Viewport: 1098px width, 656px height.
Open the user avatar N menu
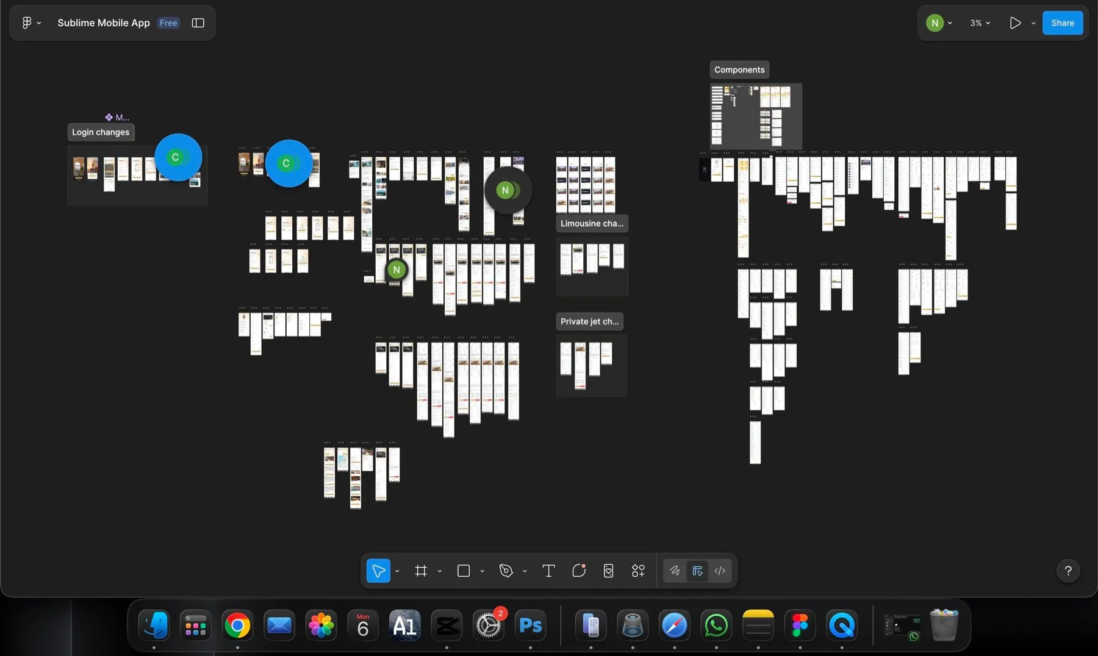point(939,23)
